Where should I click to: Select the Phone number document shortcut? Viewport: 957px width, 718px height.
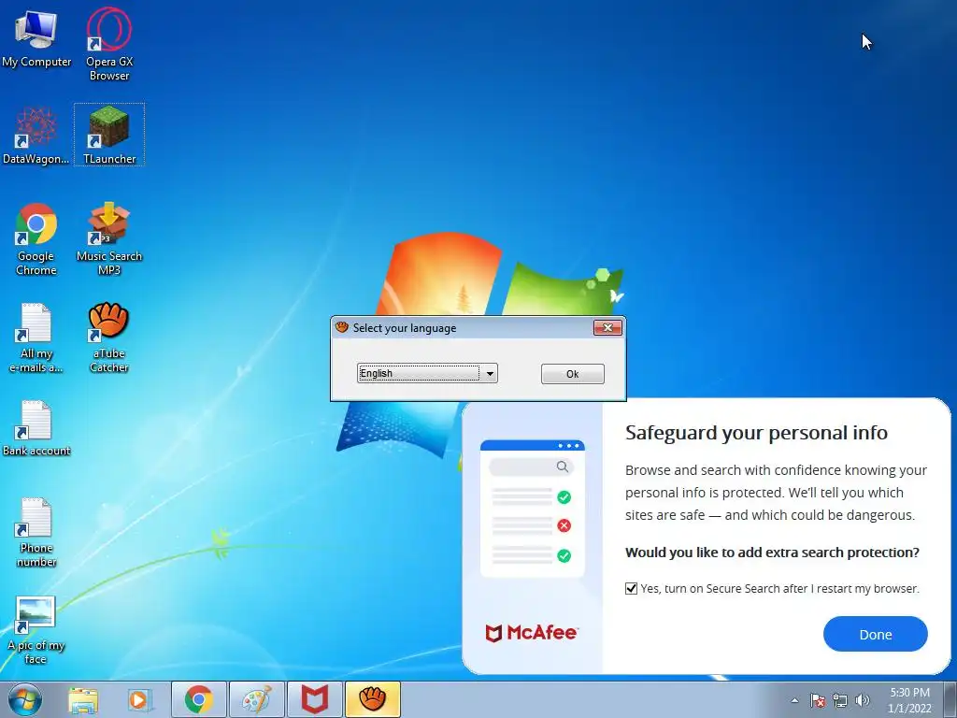[x=36, y=532]
